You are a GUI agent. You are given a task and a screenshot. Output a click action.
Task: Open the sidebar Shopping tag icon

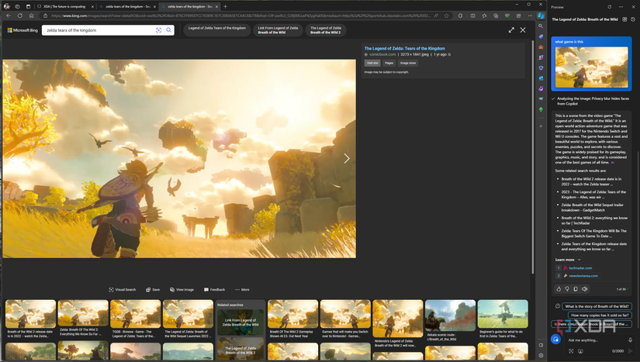(x=541, y=36)
